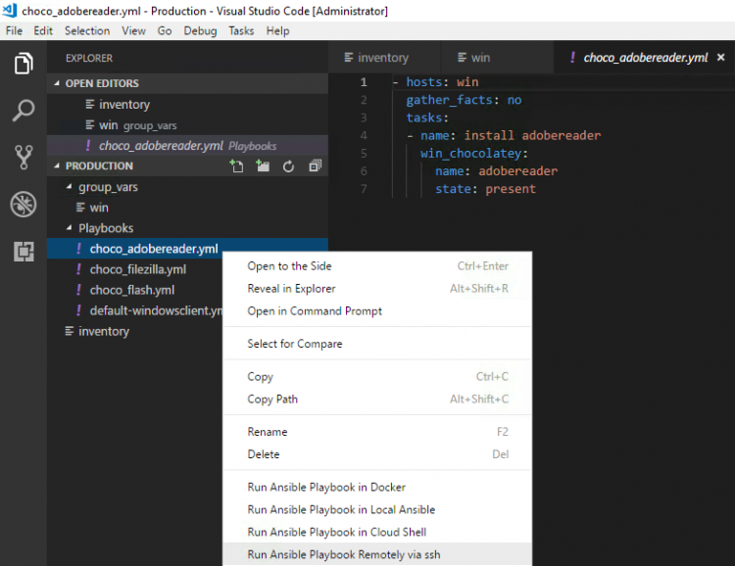Switch to the win editor tab
Viewport: 735px width, 566px height.
pos(497,57)
